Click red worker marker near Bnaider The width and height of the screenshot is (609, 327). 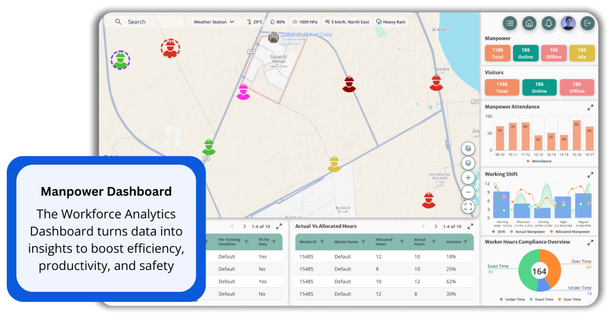tap(436, 83)
